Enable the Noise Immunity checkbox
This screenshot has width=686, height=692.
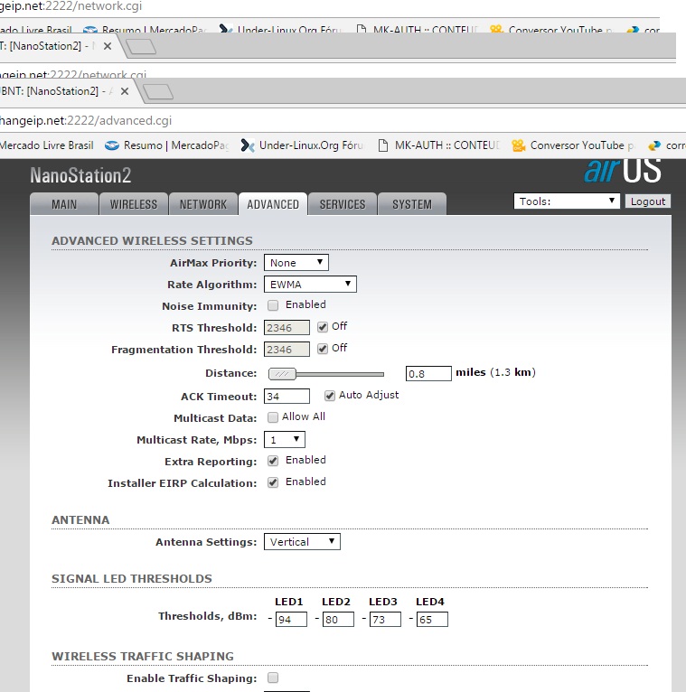click(273, 305)
